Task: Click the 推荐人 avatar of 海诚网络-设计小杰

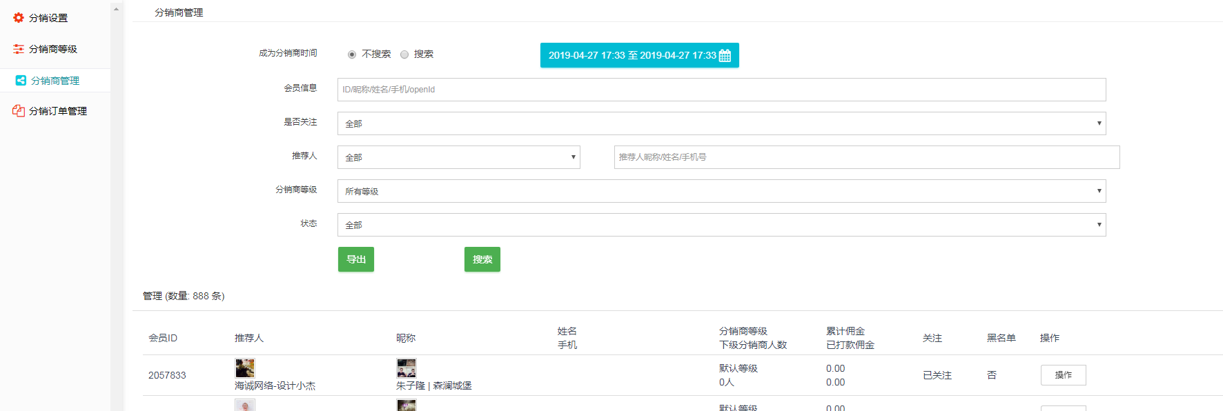Action: tap(245, 368)
